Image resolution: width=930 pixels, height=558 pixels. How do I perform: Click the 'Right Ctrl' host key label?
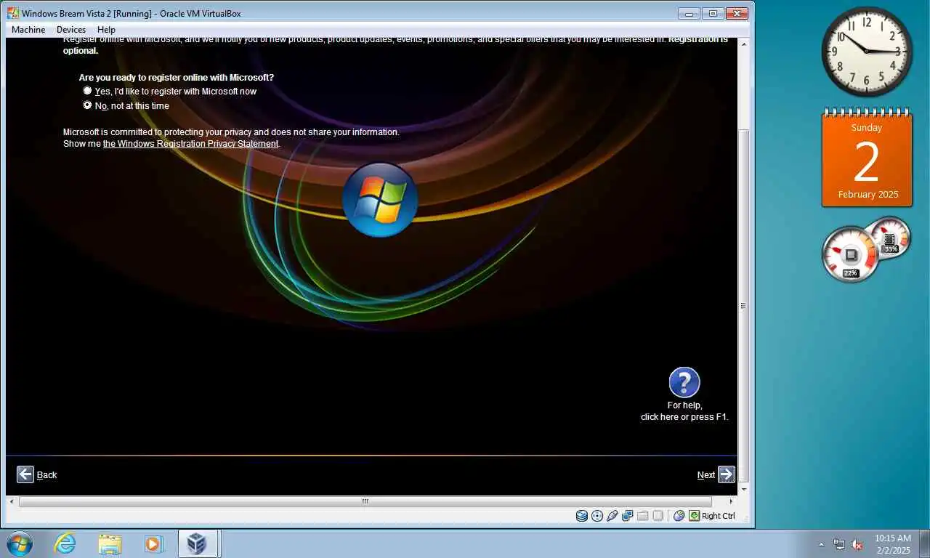coord(719,516)
